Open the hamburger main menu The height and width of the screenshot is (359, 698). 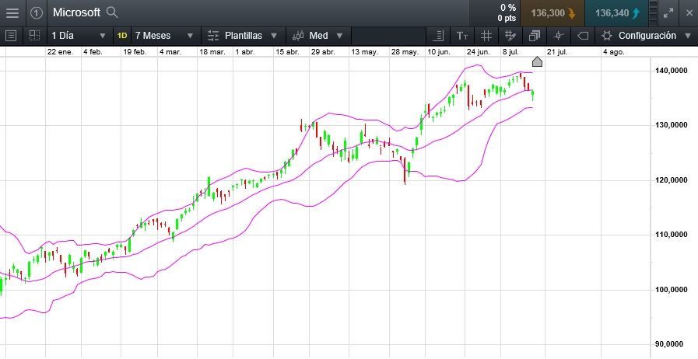click(12, 13)
